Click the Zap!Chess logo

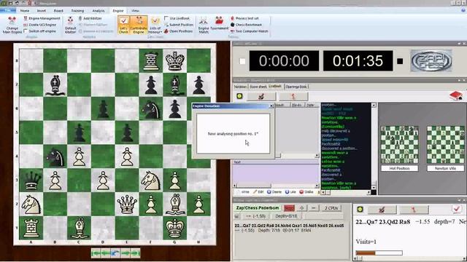click(431, 61)
